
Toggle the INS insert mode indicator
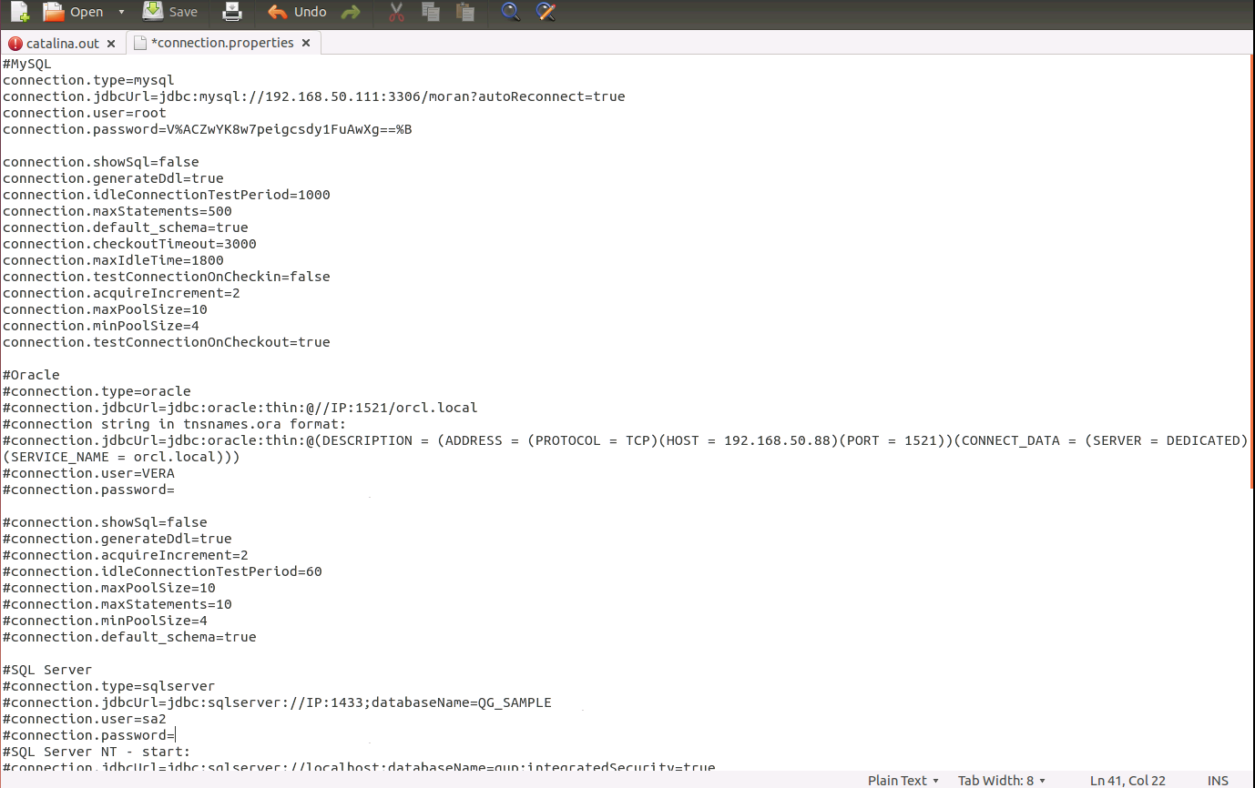pos(1218,780)
